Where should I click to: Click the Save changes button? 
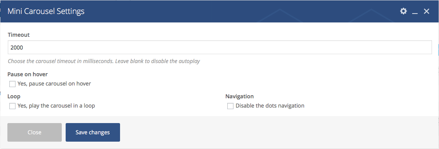click(x=93, y=132)
